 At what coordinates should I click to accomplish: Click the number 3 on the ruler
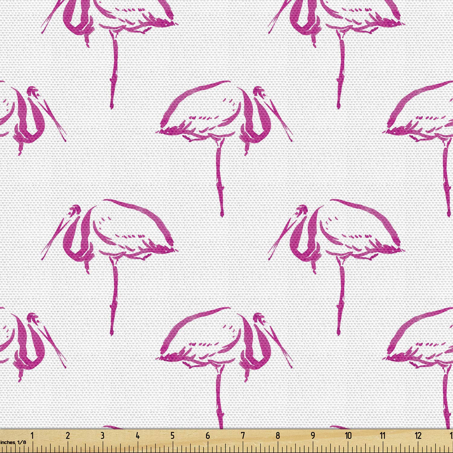(103, 436)
